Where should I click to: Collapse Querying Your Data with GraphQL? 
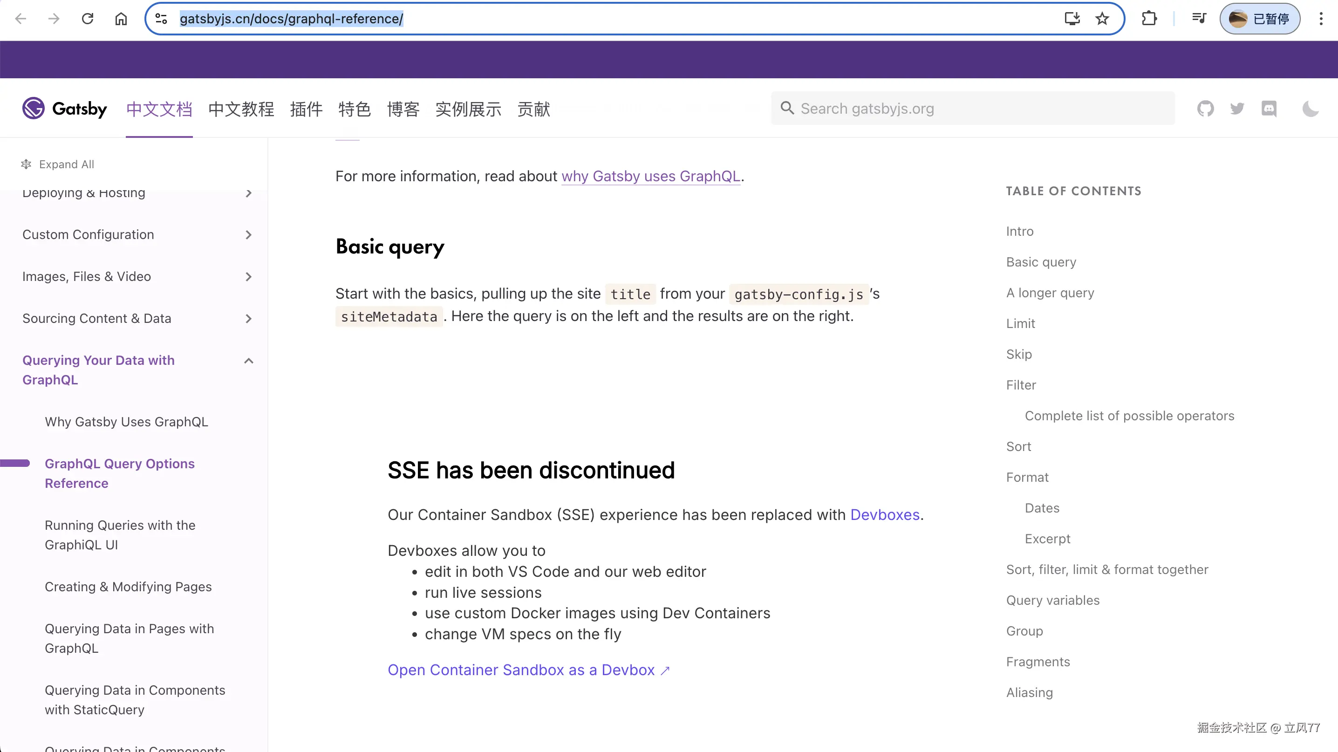point(248,361)
